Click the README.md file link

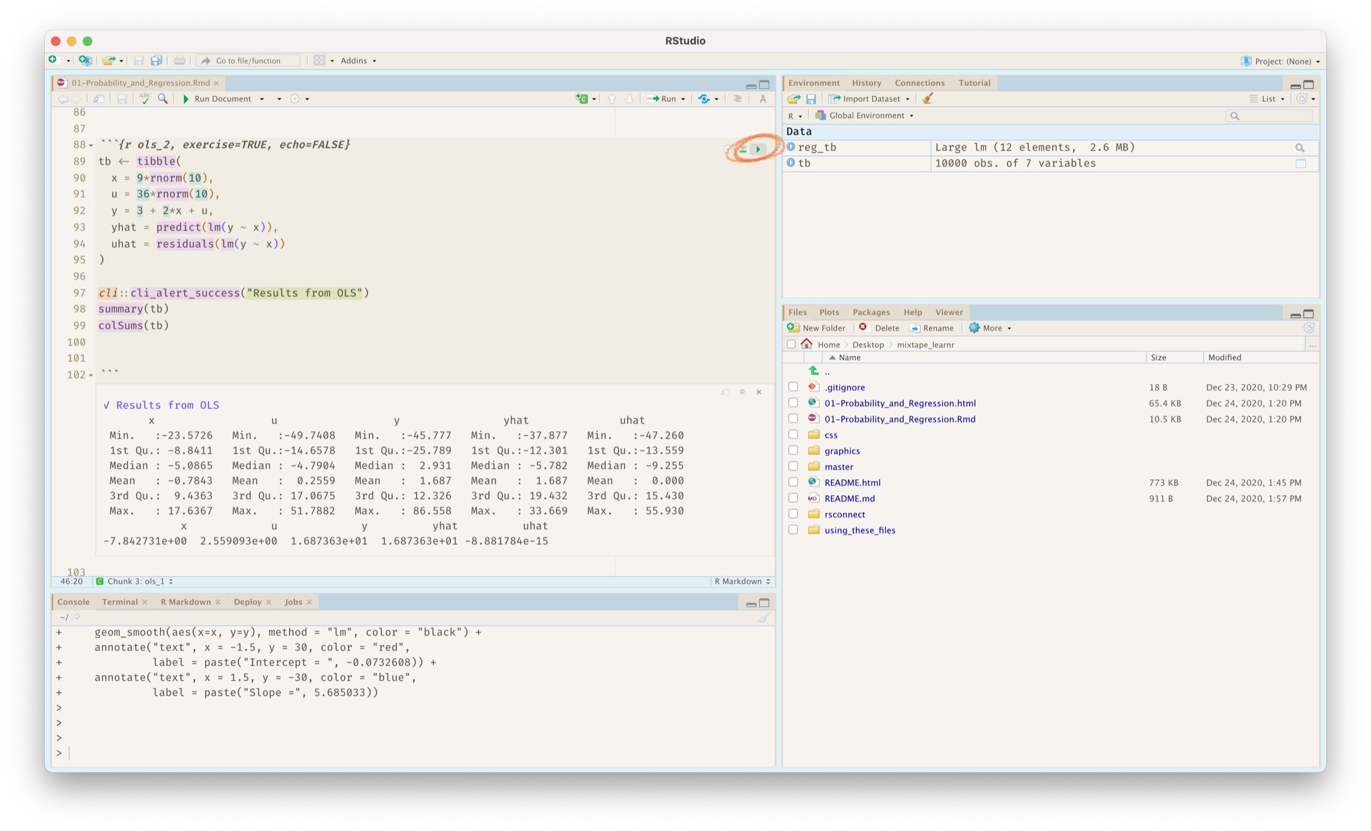click(851, 498)
